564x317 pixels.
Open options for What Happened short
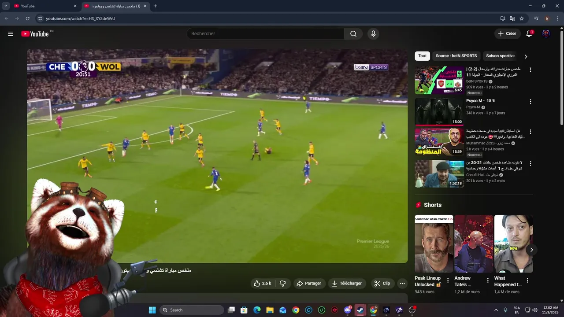pyautogui.click(x=527, y=280)
